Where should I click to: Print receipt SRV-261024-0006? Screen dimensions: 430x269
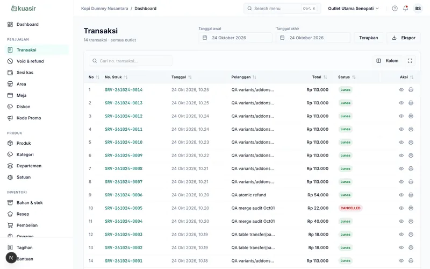[411, 195]
